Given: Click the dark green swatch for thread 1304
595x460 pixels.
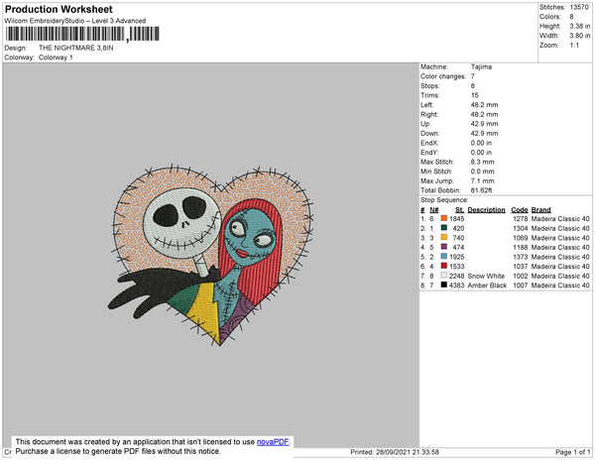Looking at the screenshot, I should pyautogui.click(x=444, y=228).
